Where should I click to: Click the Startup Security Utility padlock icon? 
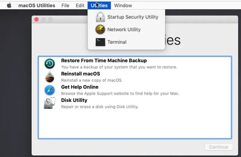pyautogui.click(x=100, y=17)
